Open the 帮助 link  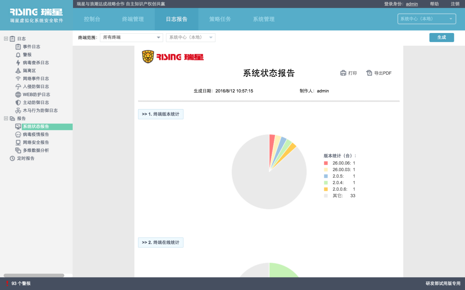click(x=434, y=4)
